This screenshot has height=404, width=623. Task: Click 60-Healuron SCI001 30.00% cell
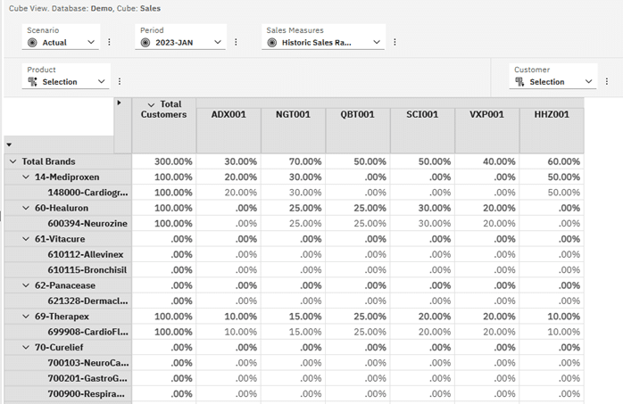tap(422, 208)
